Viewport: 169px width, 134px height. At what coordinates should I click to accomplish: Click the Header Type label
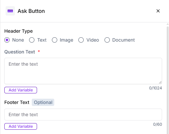click(x=19, y=31)
